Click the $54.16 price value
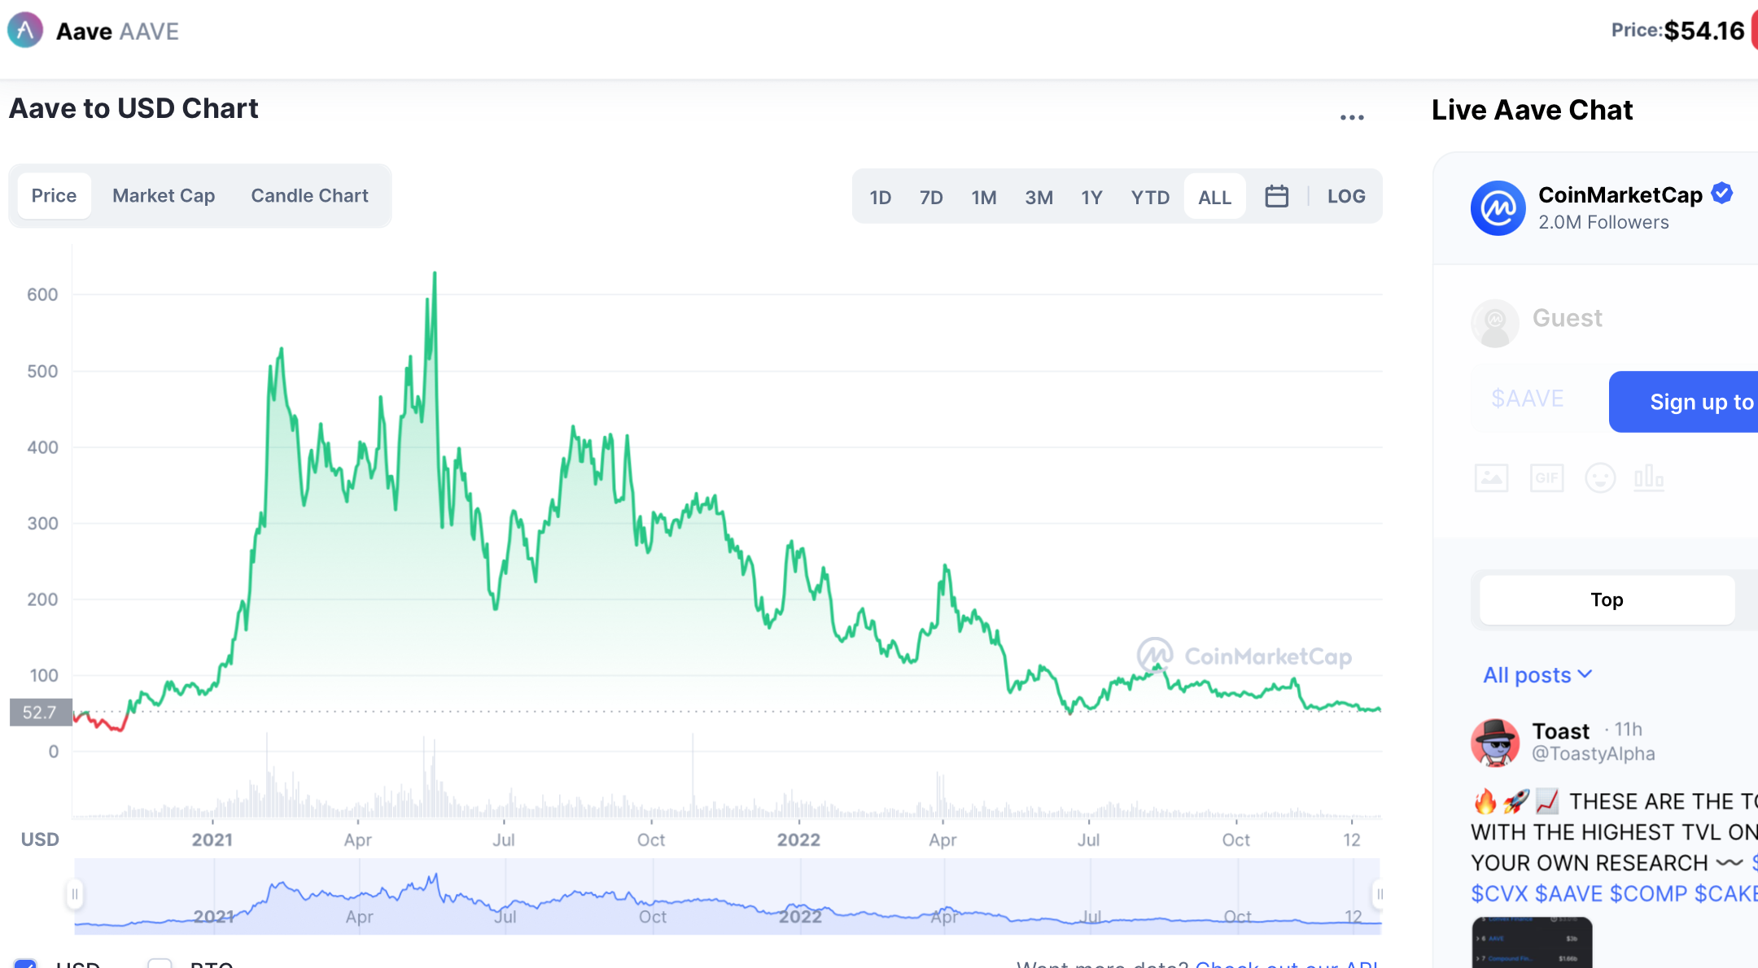 1704,31
